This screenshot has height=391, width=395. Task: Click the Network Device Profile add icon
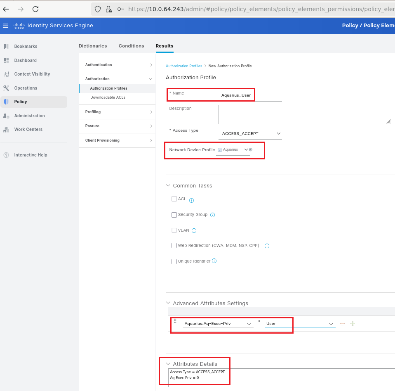point(251,149)
